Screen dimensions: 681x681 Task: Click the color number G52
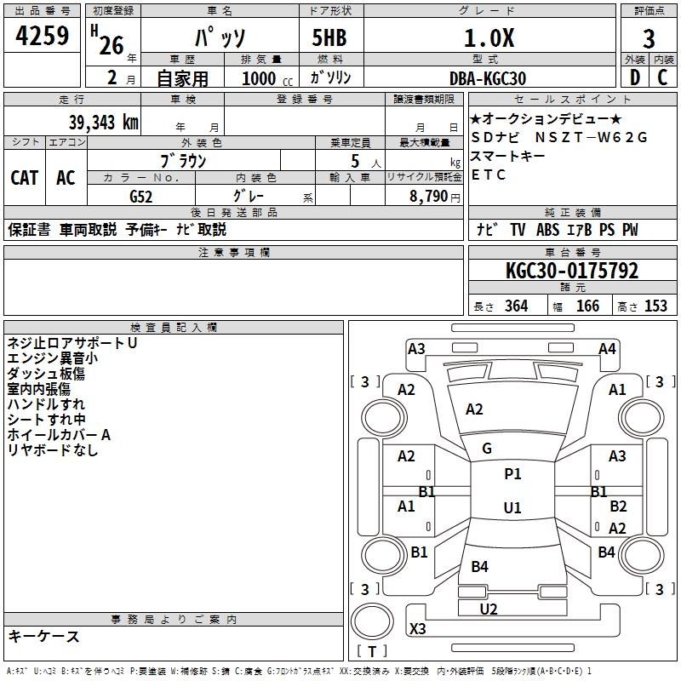click(141, 196)
